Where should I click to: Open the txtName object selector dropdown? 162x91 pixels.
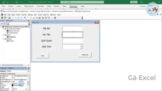28,71
